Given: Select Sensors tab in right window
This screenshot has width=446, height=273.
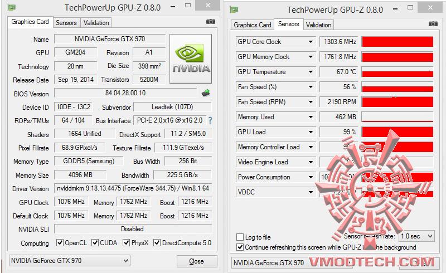Looking at the screenshot, I should [x=288, y=24].
